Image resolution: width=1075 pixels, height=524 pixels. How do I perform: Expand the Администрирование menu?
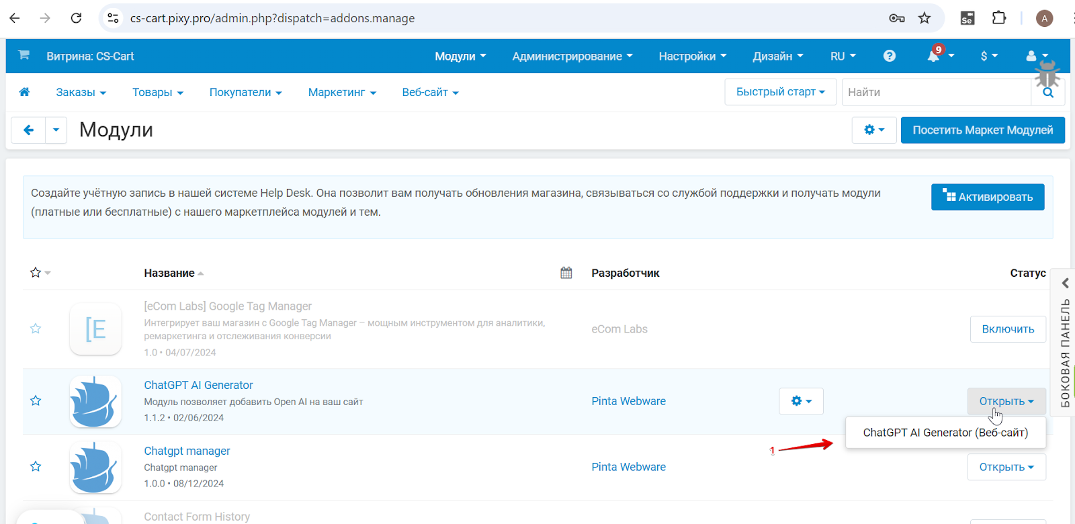[572, 56]
